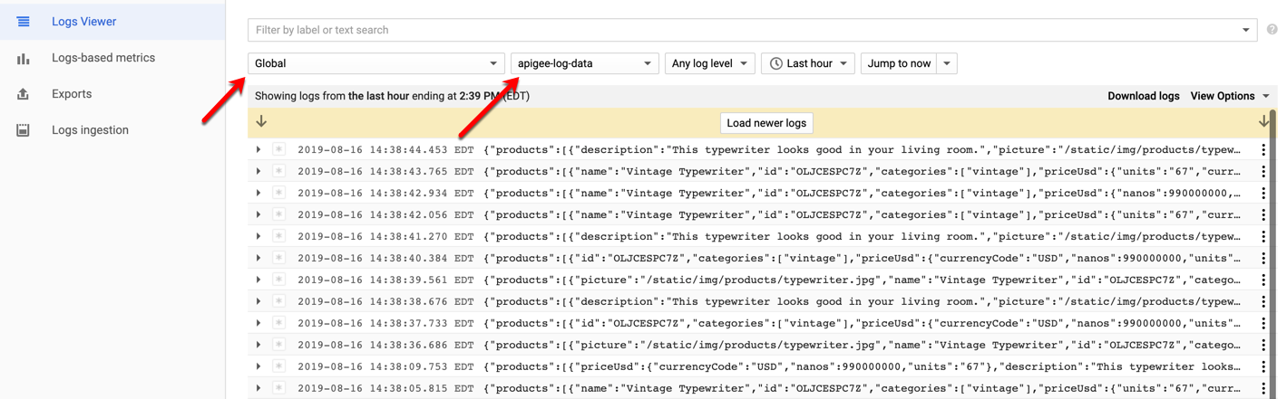Click the vertical scrollbar of the log list

coord(1273,253)
